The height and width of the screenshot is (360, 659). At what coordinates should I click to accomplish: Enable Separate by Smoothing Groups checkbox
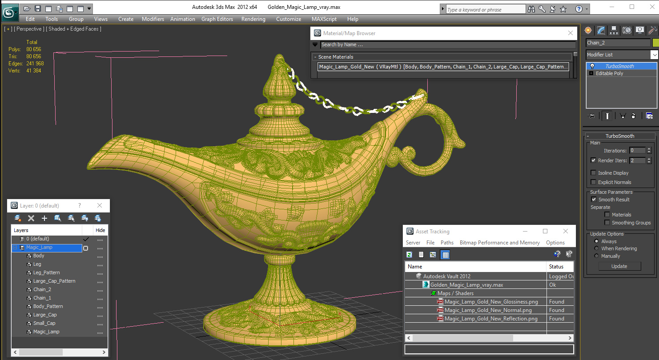pyautogui.click(x=607, y=223)
